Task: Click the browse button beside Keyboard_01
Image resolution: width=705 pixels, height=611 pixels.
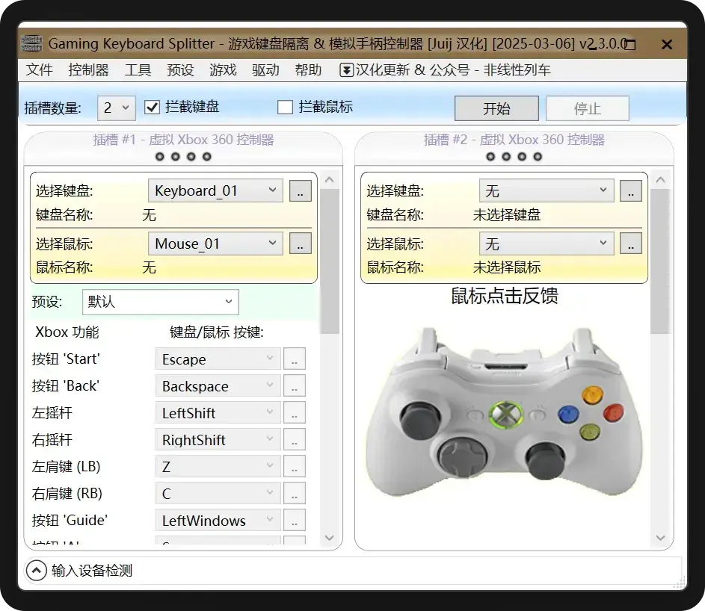Action: (300, 191)
